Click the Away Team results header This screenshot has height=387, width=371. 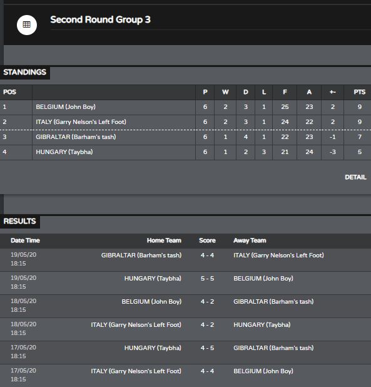tap(250, 240)
